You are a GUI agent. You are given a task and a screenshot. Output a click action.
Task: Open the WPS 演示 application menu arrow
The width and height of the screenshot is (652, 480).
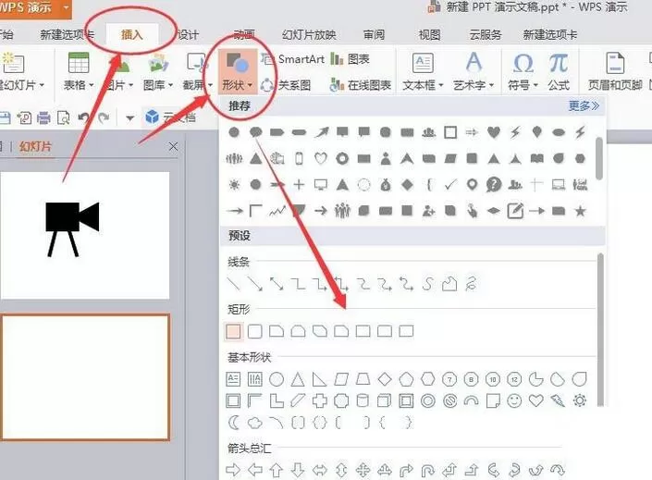coord(66,8)
